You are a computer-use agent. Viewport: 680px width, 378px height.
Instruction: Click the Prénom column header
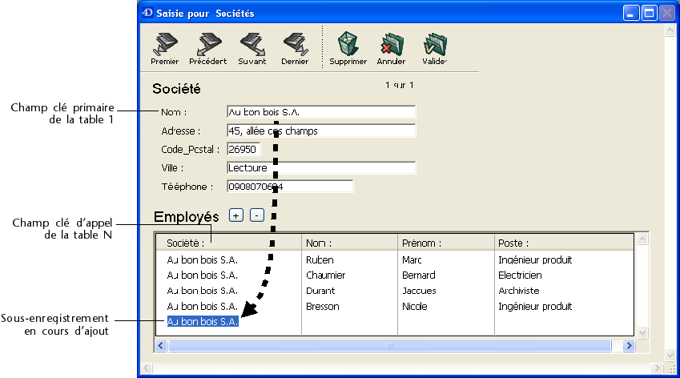point(446,243)
